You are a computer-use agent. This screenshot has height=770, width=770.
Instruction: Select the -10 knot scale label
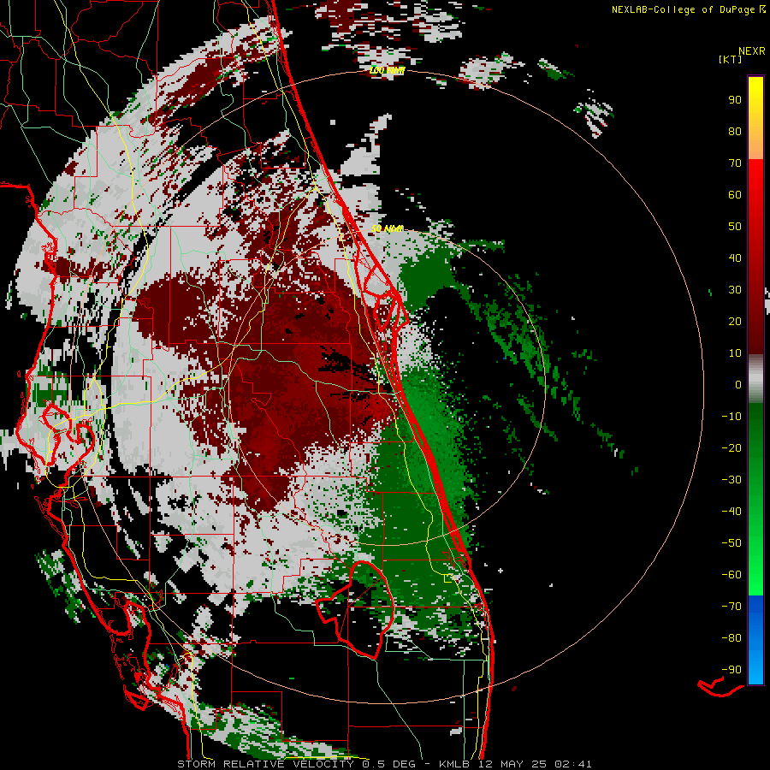[x=731, y=417]
